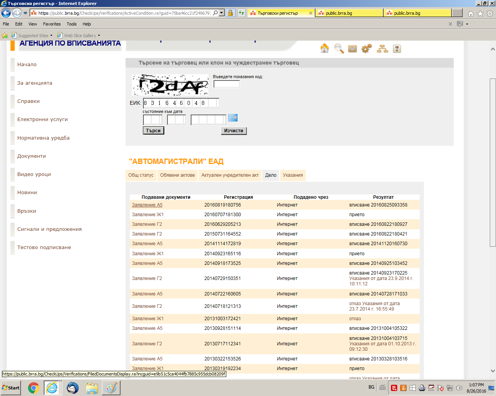Click the magnifying glass search icon
Screen dimensions: 496x396
click(x=339, y=49)
